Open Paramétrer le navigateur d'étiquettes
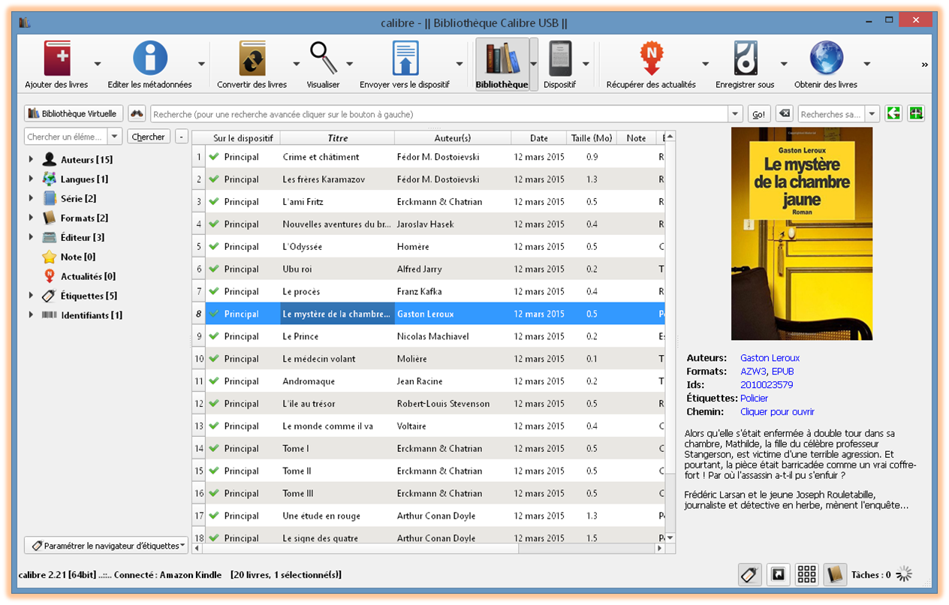This screenshot has width=949, height=605. click(106, 546)
